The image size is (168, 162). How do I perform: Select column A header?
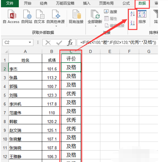point(25,51)
